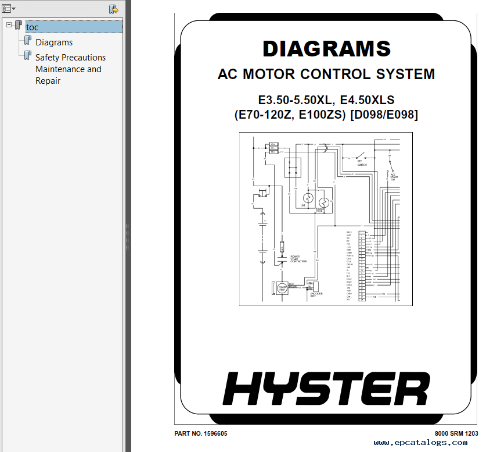Click the panel splitter collapse handle
Viewport: 497px width, 452px height.
127,237
